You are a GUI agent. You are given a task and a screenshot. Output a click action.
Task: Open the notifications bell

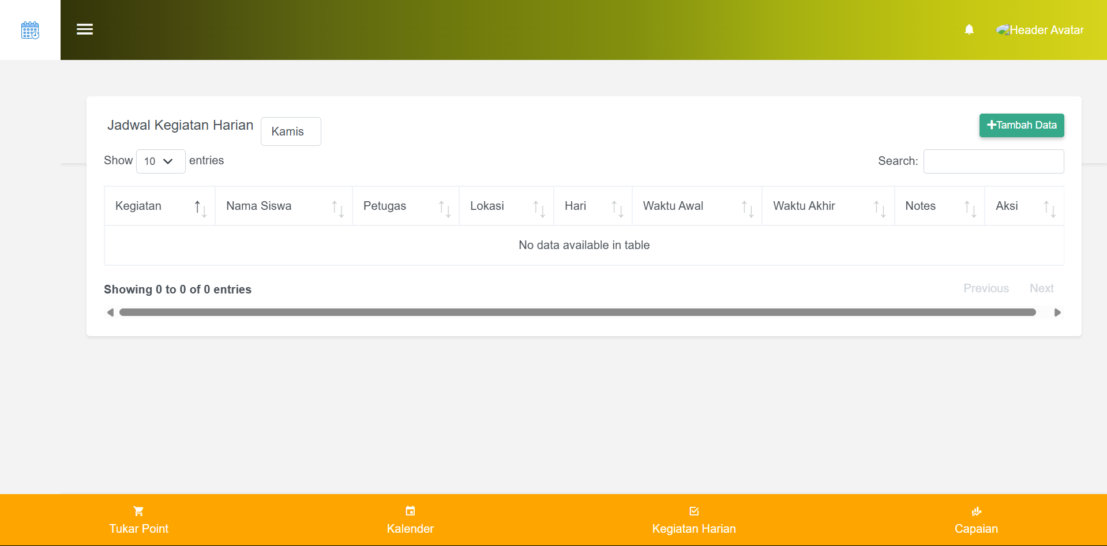[969, 29]
